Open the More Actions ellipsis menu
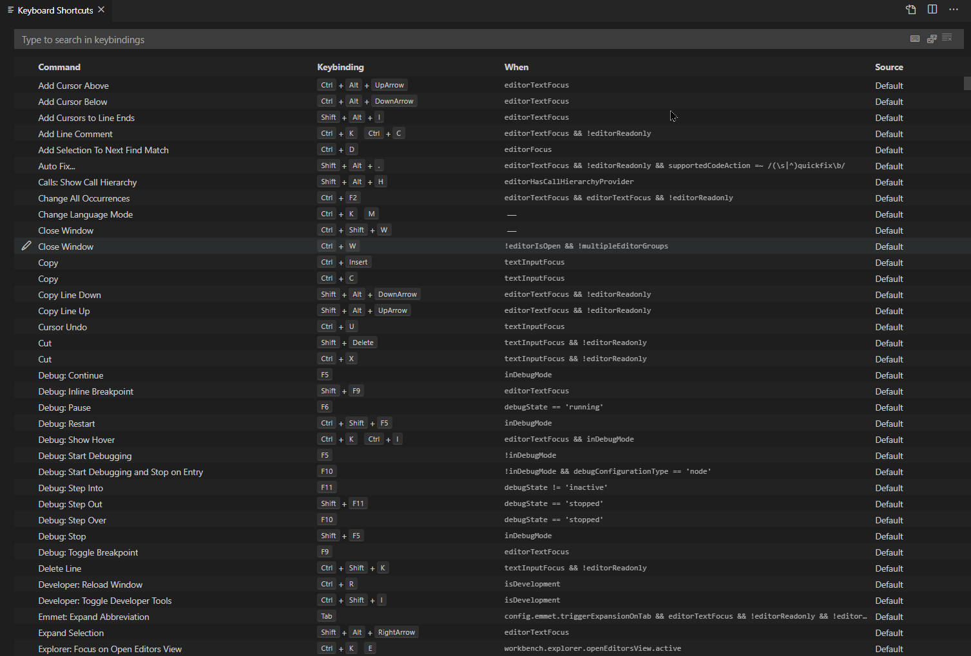The width and height of the screenshot is (971, 656). point(954,10)
